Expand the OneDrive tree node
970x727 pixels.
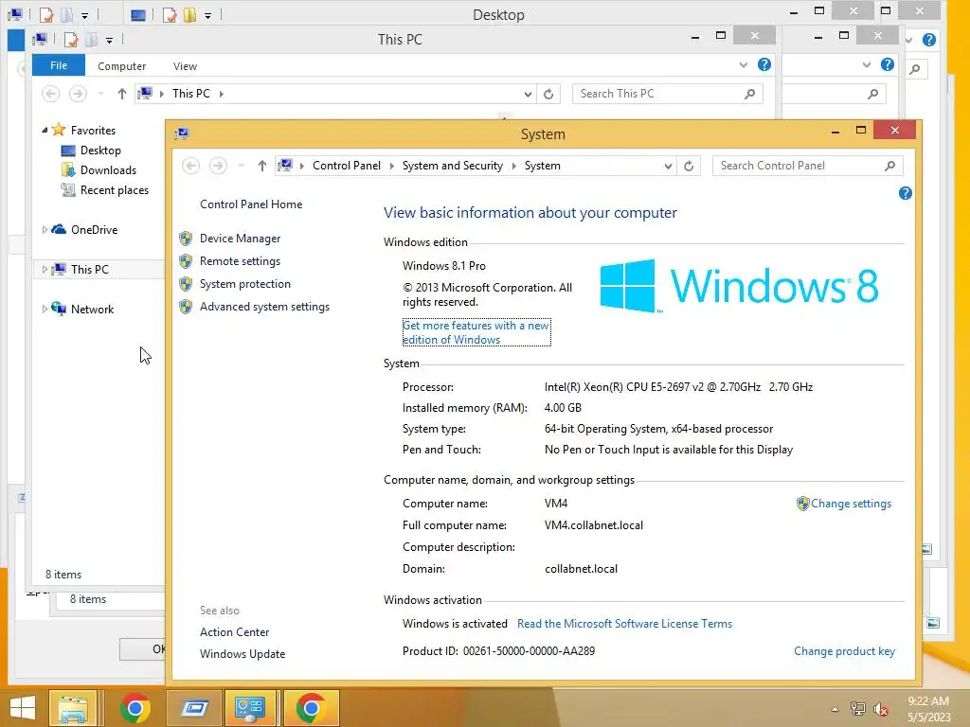[45, 230]
